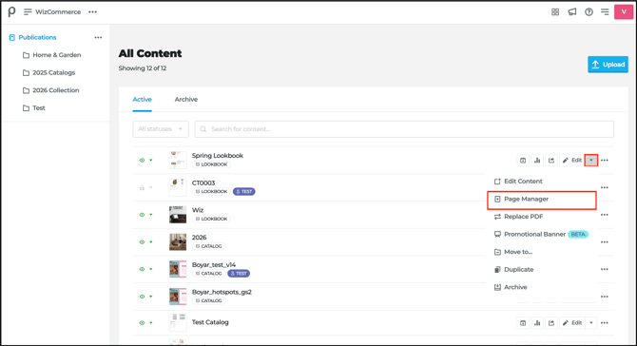637x346 pixels.
Task: Expand Boyar_hotspots_gs2 status arrow
Action: 151,297
